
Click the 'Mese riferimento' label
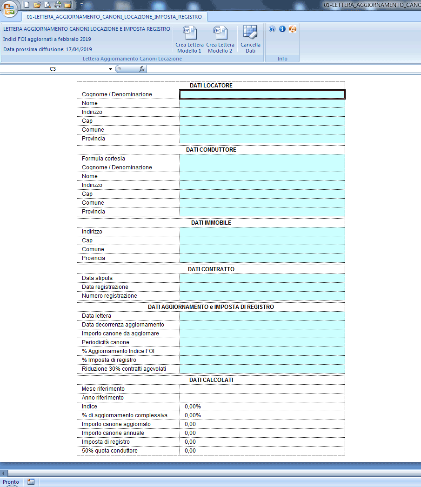click(103, 389)
